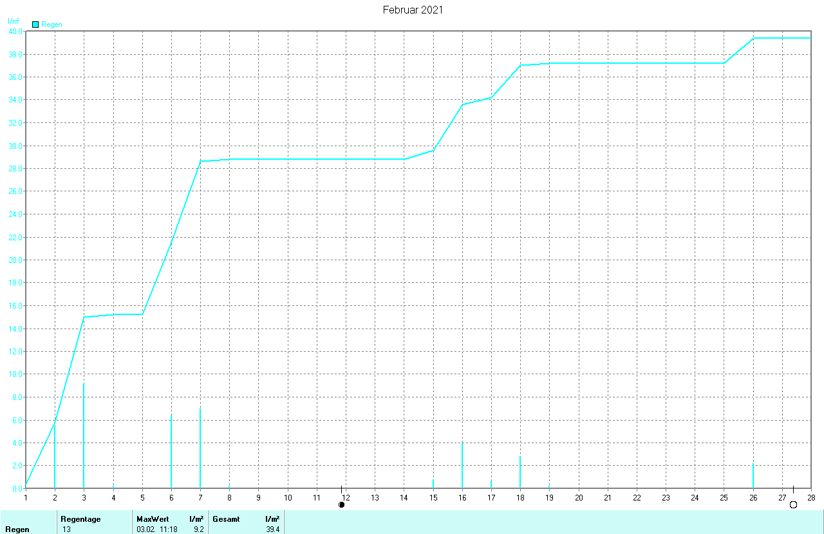The width and height of the screenshot is (824, 534).
Task: Click the y-axis label 6.0
Action: (x=17, y=420)
